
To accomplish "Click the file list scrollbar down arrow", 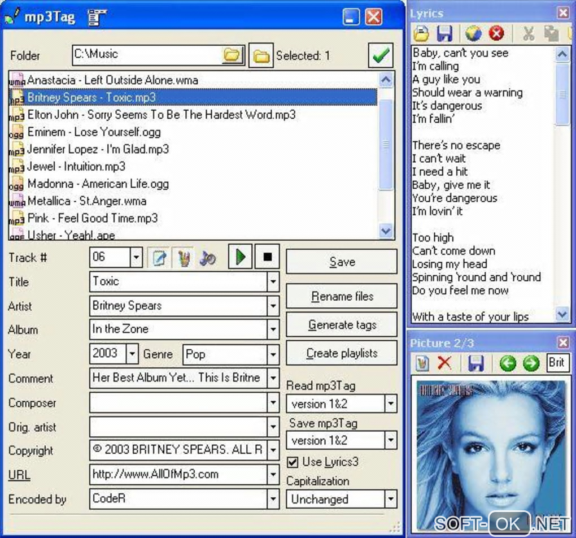I will tap(386, 231).
